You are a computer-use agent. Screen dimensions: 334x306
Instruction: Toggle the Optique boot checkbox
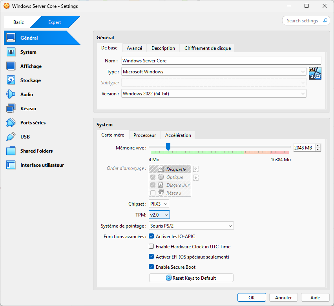[x=153, y=177]
